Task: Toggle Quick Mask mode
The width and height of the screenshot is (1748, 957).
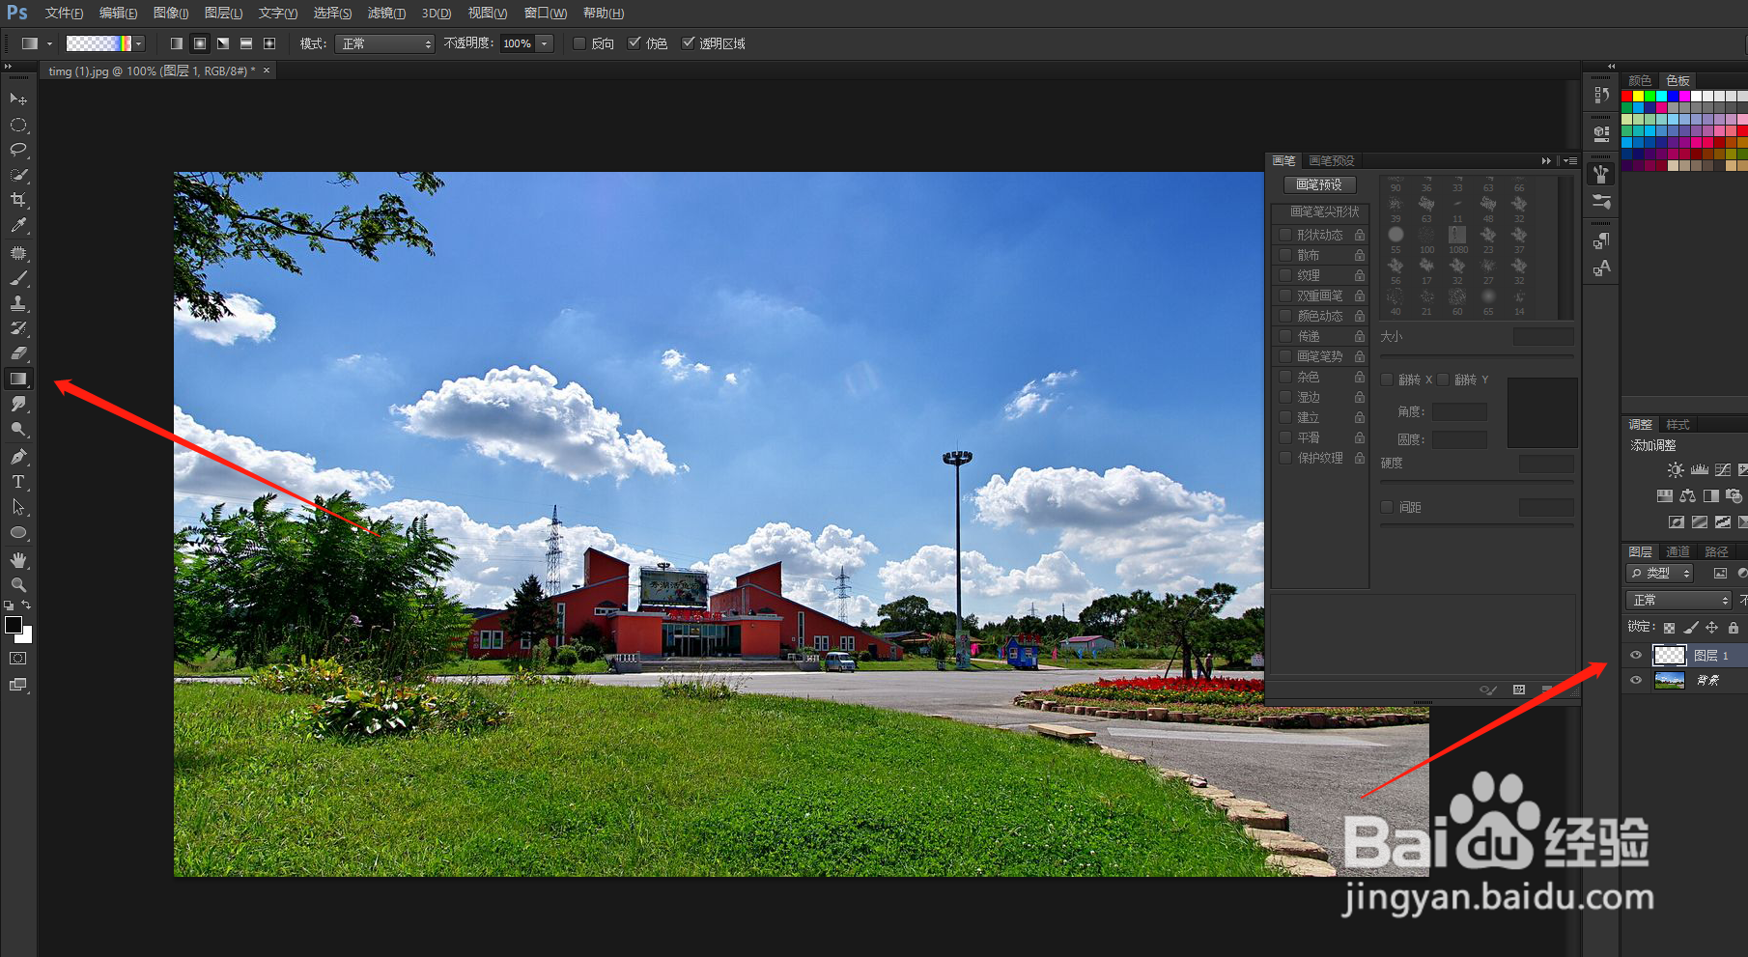Action: click(18, 659)
